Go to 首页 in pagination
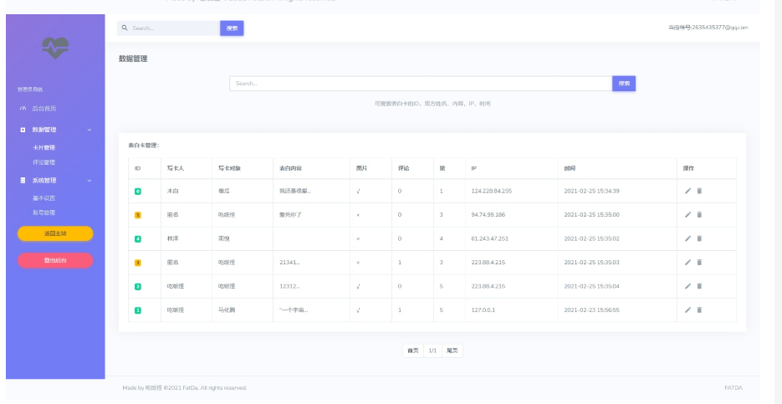Screen dimensions: 782x404 click(413, 350)
